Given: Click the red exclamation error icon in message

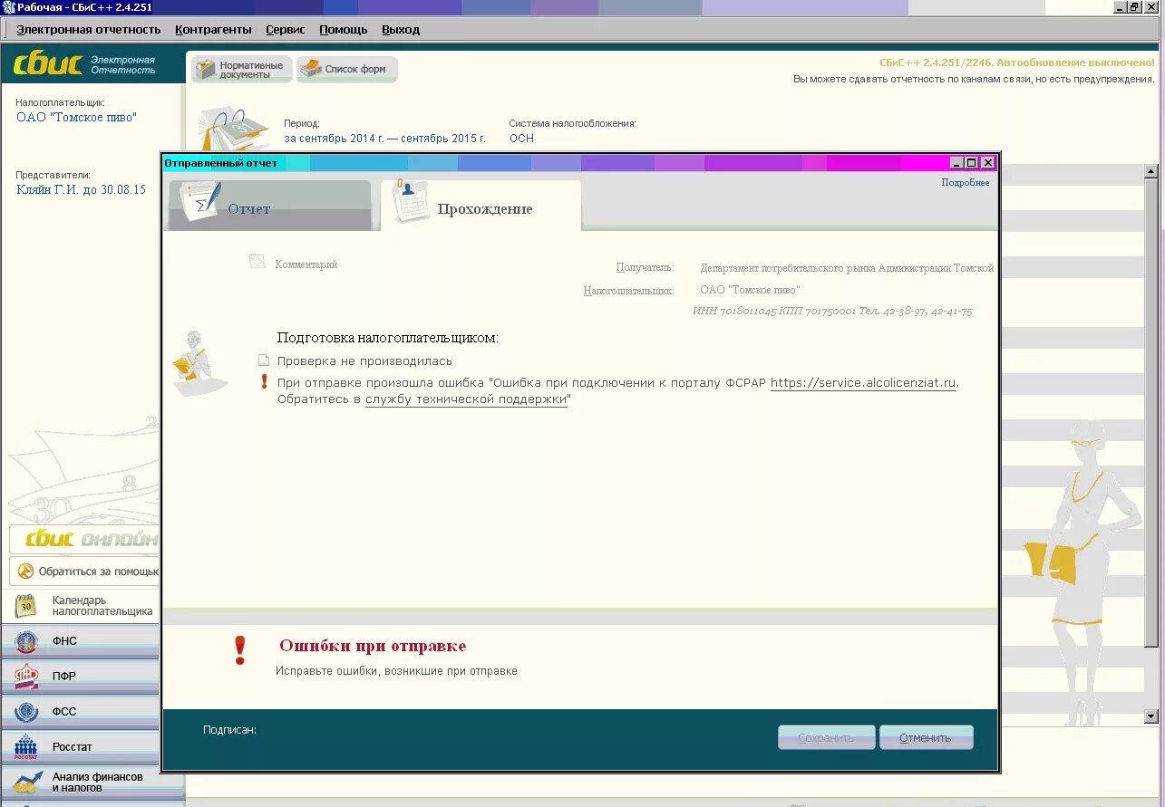Looking at the screenshot, I should pos(264,382).
